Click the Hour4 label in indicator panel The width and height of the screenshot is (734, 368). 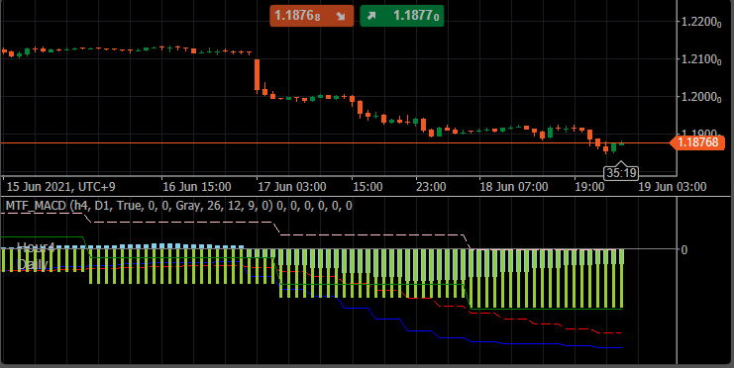36,247
